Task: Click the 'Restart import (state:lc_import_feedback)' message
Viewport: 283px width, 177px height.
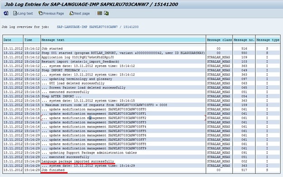Action: tap(80, 62)
